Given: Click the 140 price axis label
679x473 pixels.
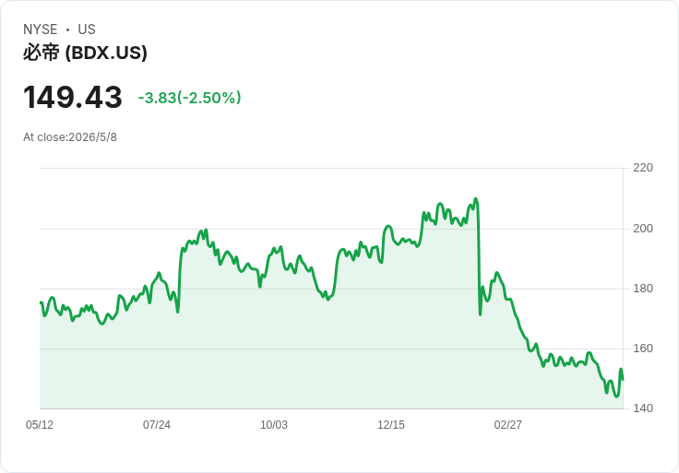Looking at the screenshot, I should [x=643, y=408].
